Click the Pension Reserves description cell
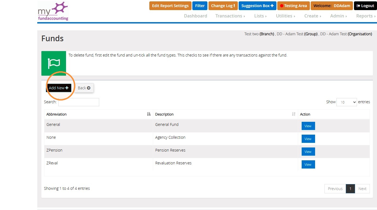Image resolution: width=377 pixels, height=210 pixels. click(225, 152)
